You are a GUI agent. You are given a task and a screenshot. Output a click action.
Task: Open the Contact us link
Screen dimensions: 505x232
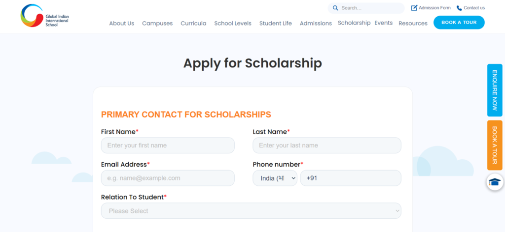(470, 8)
